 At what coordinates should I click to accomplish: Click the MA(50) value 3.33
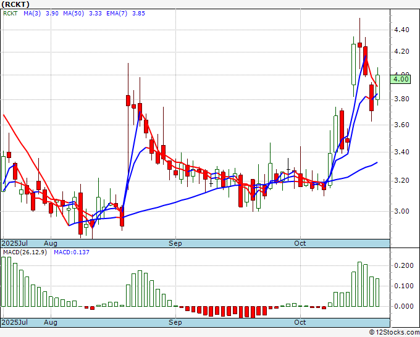tap(95, 14)
